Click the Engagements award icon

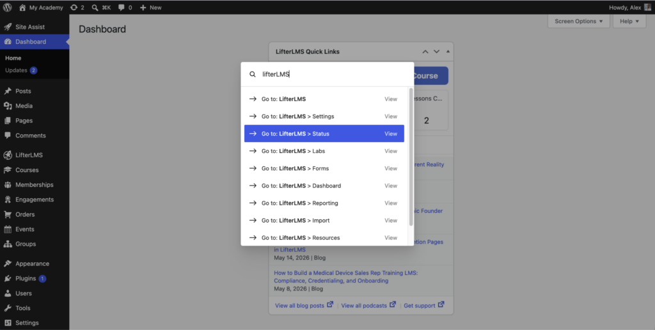click(x=8, y=200)
